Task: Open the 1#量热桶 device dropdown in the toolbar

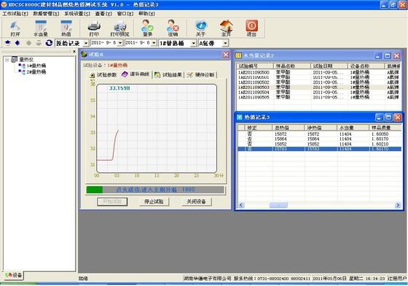Action: click(193, 43)
